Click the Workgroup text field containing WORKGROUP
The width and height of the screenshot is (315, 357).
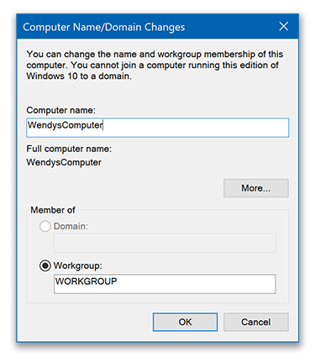coord(165,284)
